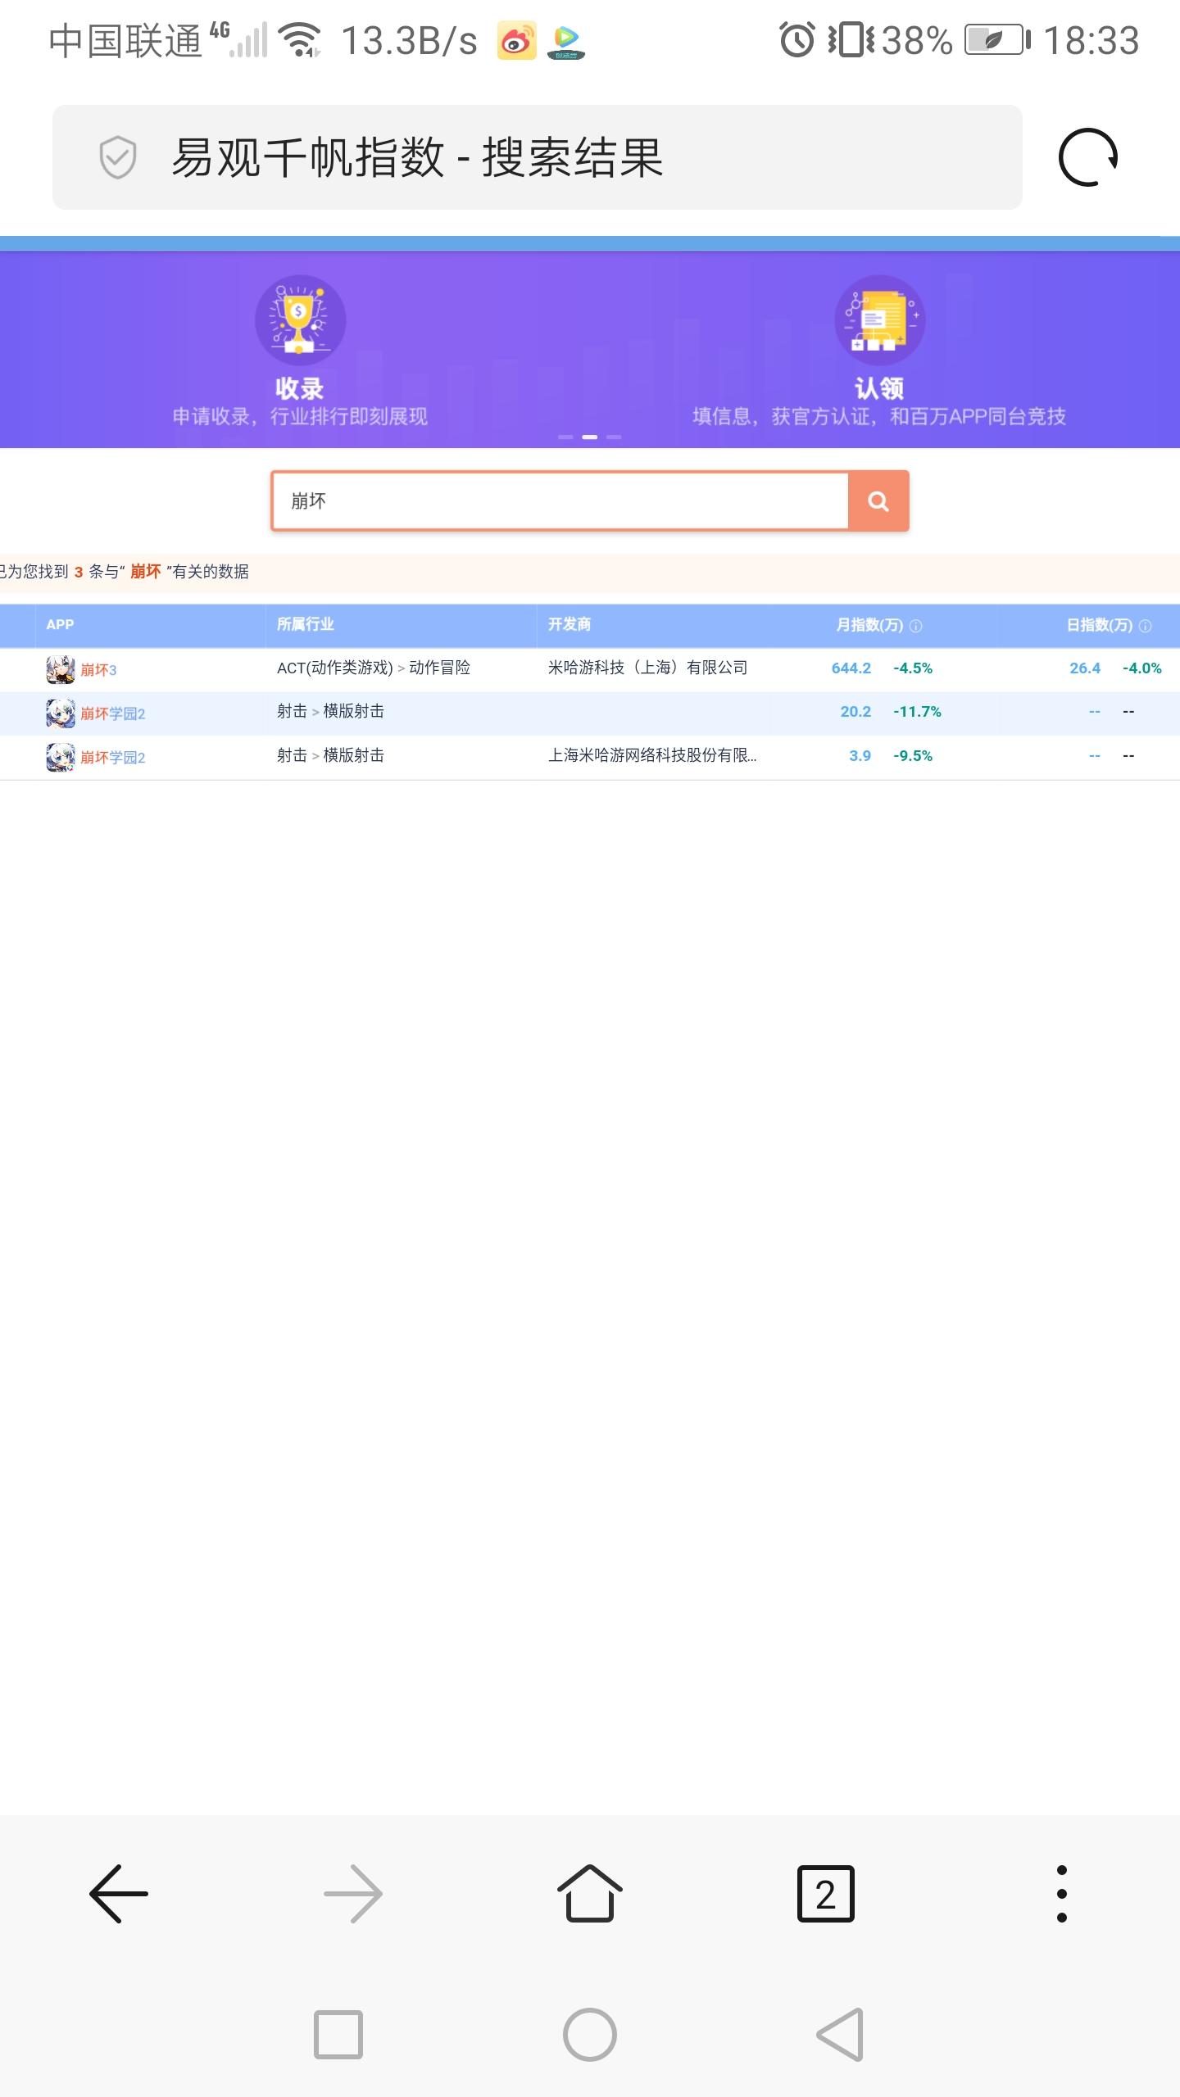Tap the browser forward arrow
Image resolution: width=1180 pixels, height=2097 pixels.
click(x=354, y=1894)
